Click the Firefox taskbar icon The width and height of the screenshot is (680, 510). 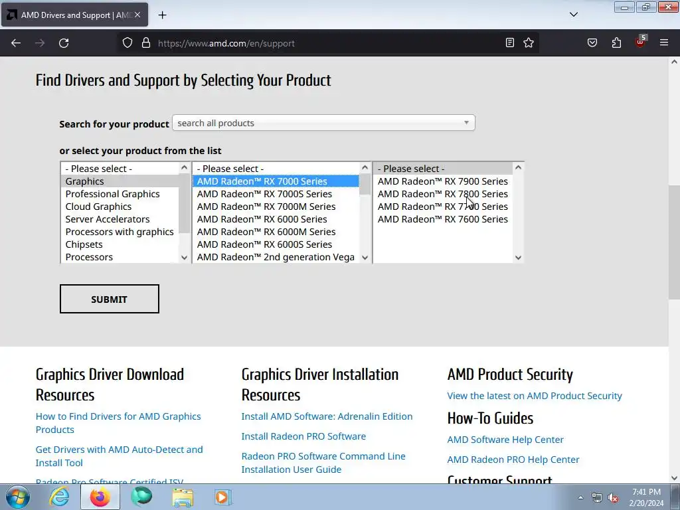[x=100, y=497]
